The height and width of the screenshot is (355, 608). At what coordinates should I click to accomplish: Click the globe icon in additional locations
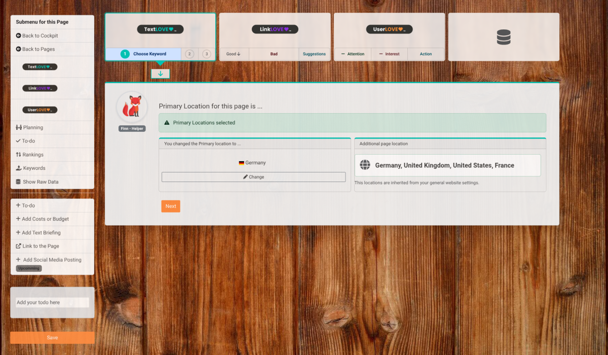tap(365, 165)
